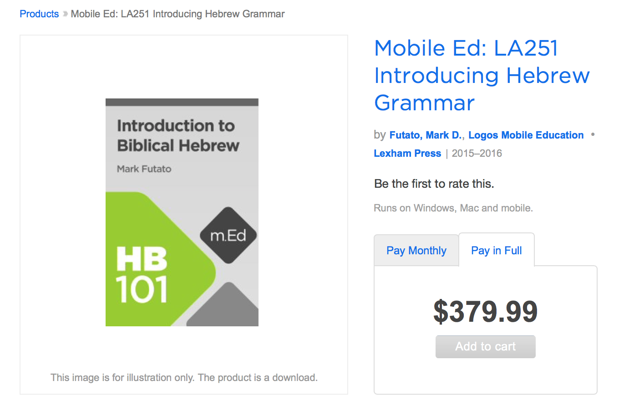This screenshot has width=629, height=412.
Task: Click the illustration-only image caption text
Action: [x=184, y=378]
